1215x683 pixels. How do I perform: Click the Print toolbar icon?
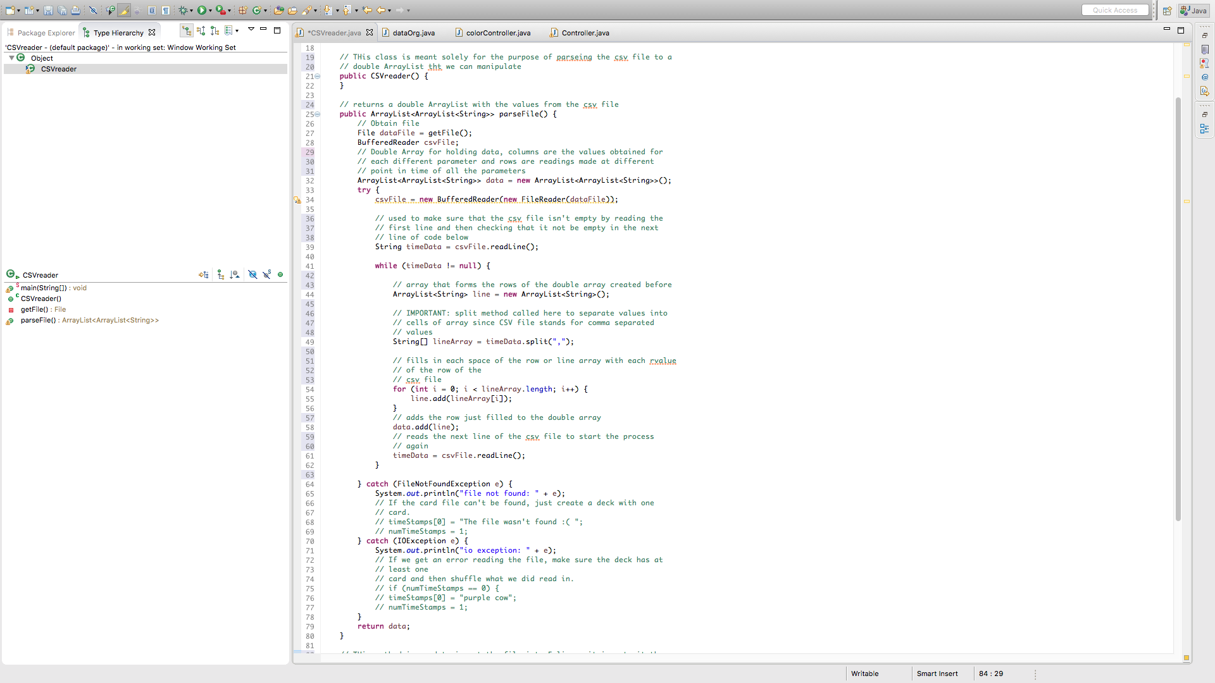point(76,10)
